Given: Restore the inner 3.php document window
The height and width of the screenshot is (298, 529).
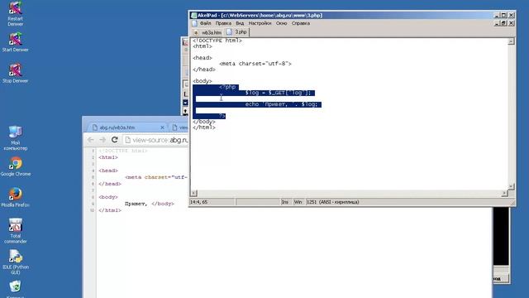Looking at the screenshot, I should (503, 23).
